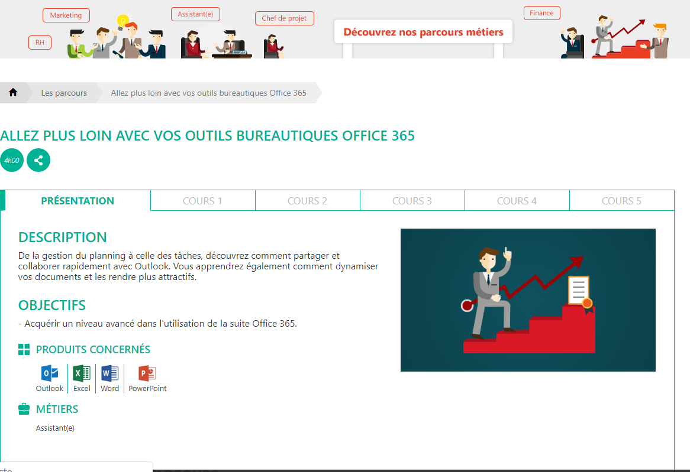Select the Produits concernés heading text
This screenshot has width=690, height=472.
tap(93, 349)
